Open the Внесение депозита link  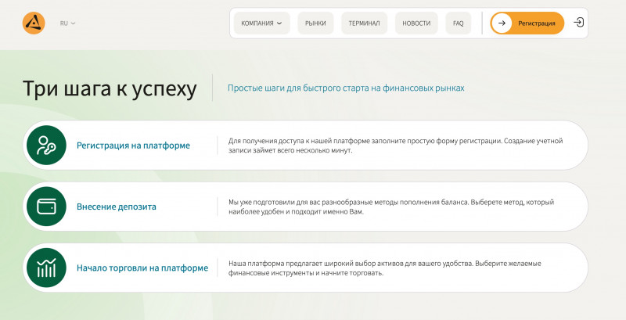pyautogui.click(x=116, y=207)
